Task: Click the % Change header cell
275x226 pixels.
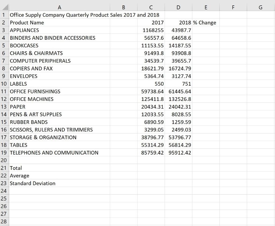Action: [x=206, y=23]
